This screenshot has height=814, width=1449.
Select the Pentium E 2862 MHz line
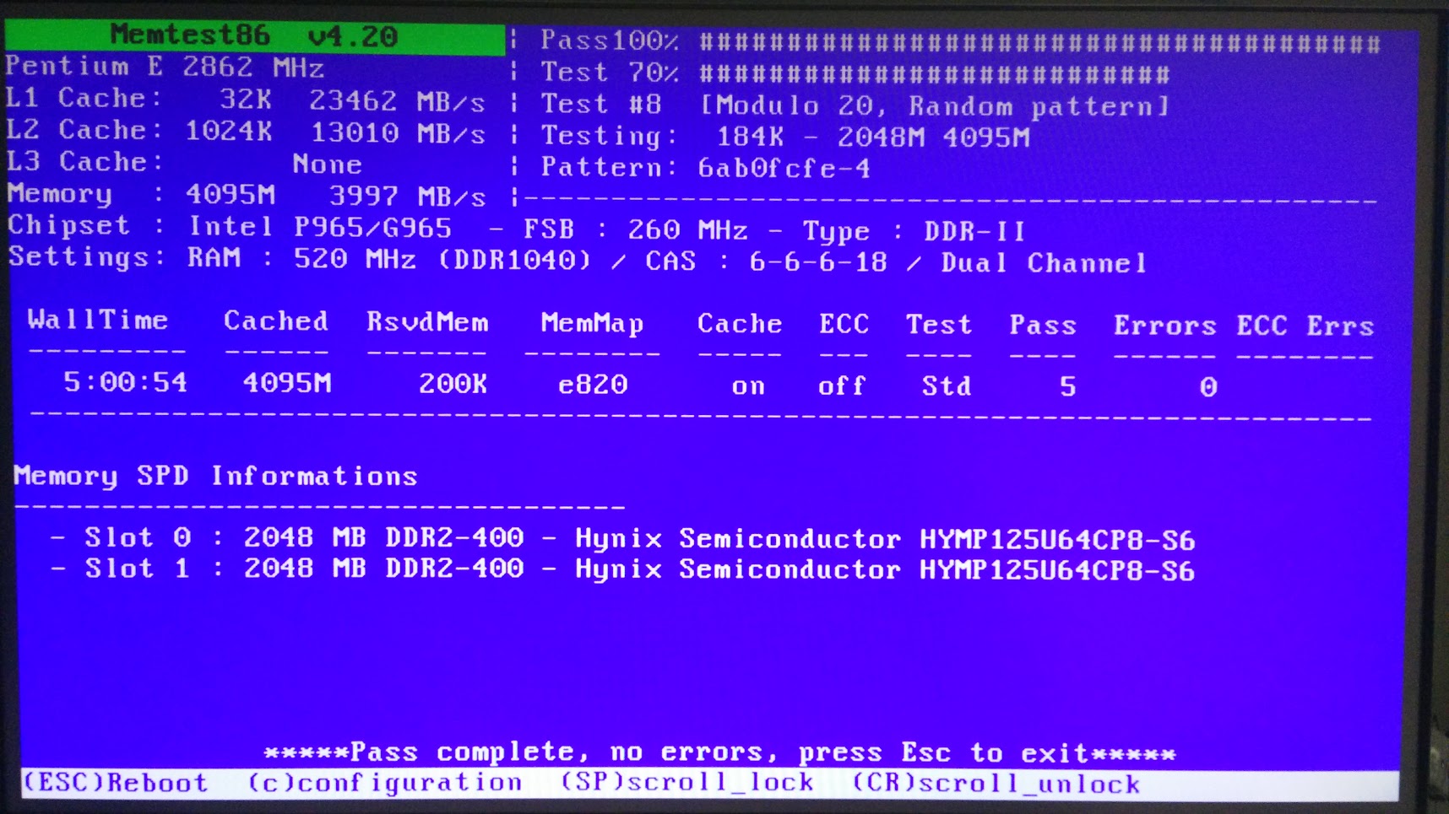[166, 67]
